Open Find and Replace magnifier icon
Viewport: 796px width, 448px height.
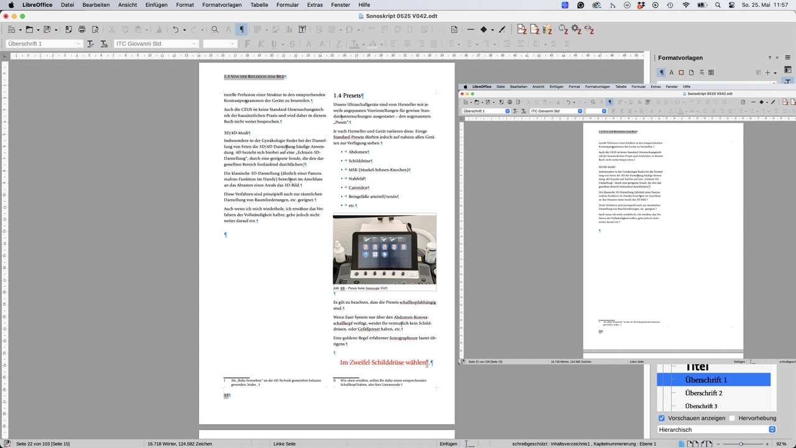[x=215, y=29]
